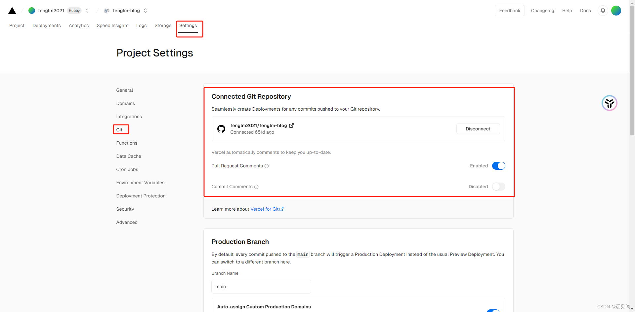
Task: Open the team switcher chevrons beside Hobby
Action: tap(87, 11)
